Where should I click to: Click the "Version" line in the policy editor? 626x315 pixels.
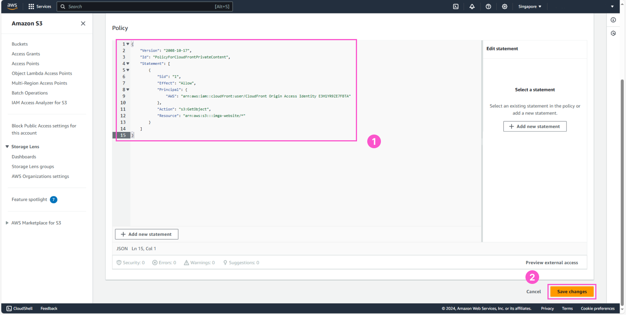[166, 50]
